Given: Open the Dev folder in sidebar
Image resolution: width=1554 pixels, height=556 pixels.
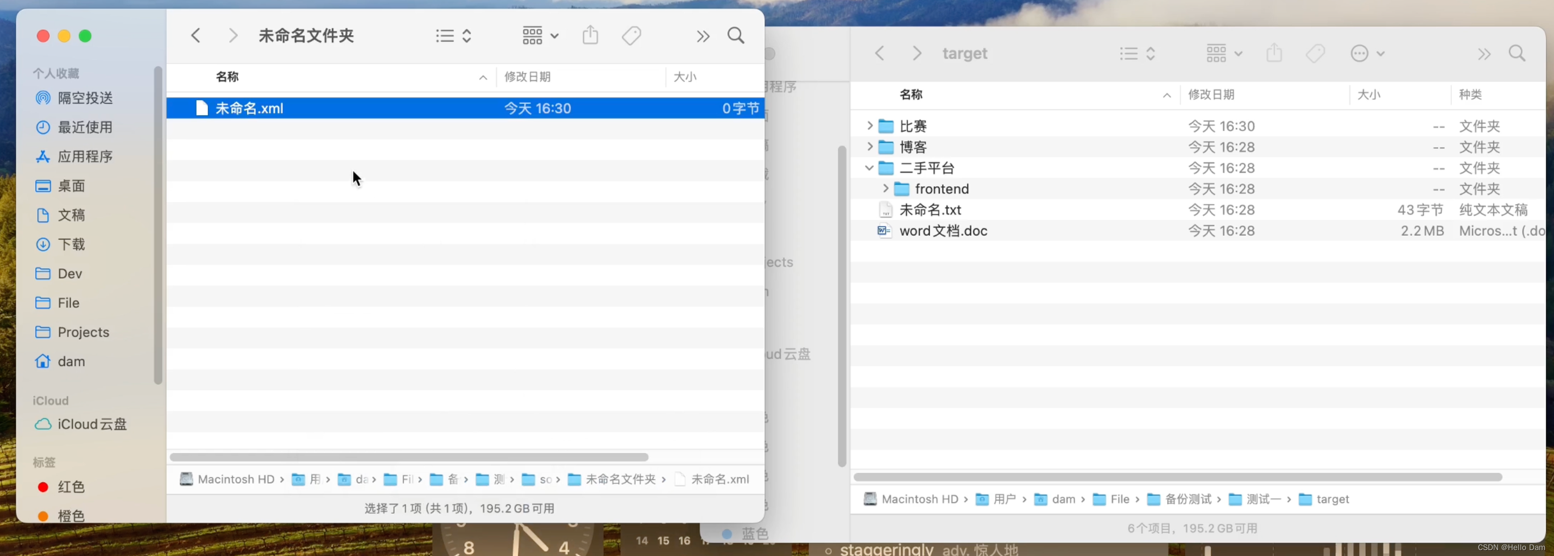Looking at the screenshot, I should pos(70,274).
